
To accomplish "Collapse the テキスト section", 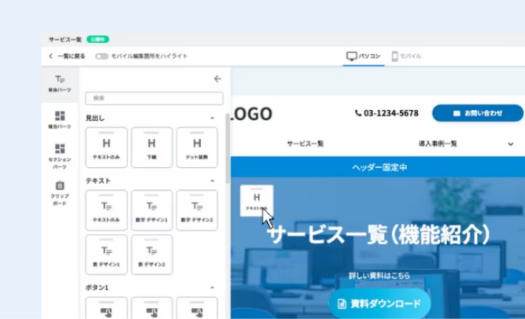I will tap(212, 181).
